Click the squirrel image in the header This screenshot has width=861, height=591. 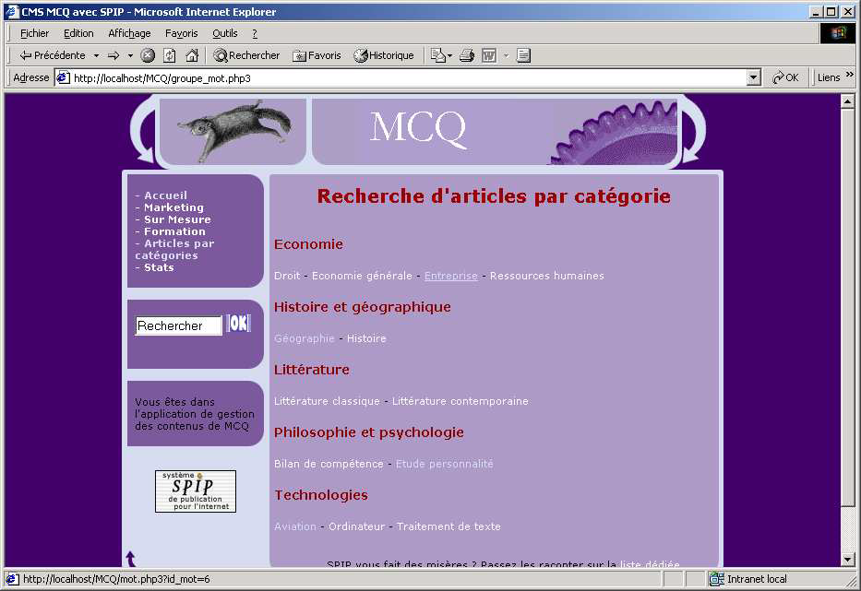(233, 131)
